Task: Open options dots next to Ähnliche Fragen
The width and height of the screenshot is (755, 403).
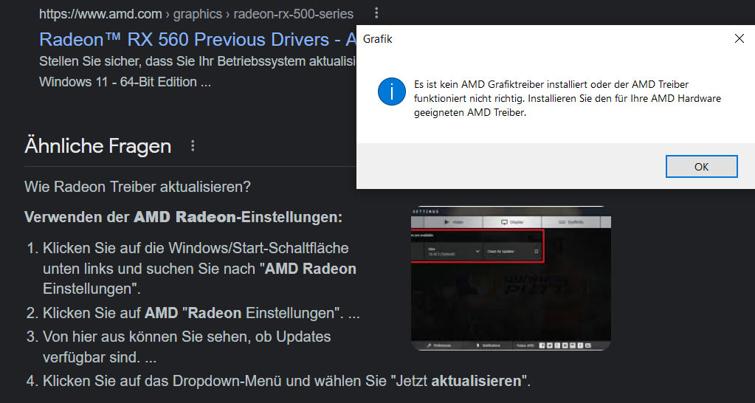Action: (x=193, y=146)
